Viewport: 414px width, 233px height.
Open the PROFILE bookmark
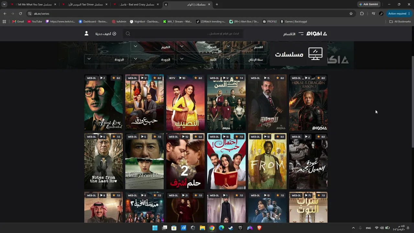(x=270, y=22)
